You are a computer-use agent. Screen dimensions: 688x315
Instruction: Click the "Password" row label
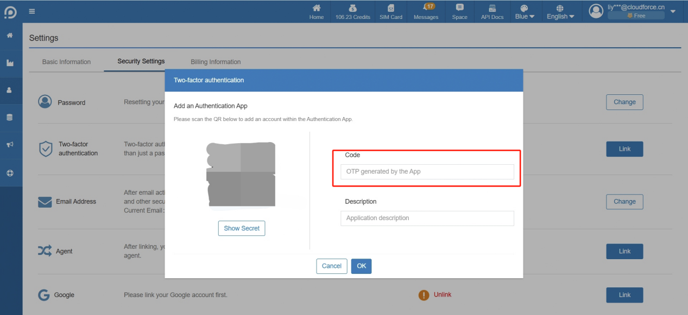tap(71, 102)
